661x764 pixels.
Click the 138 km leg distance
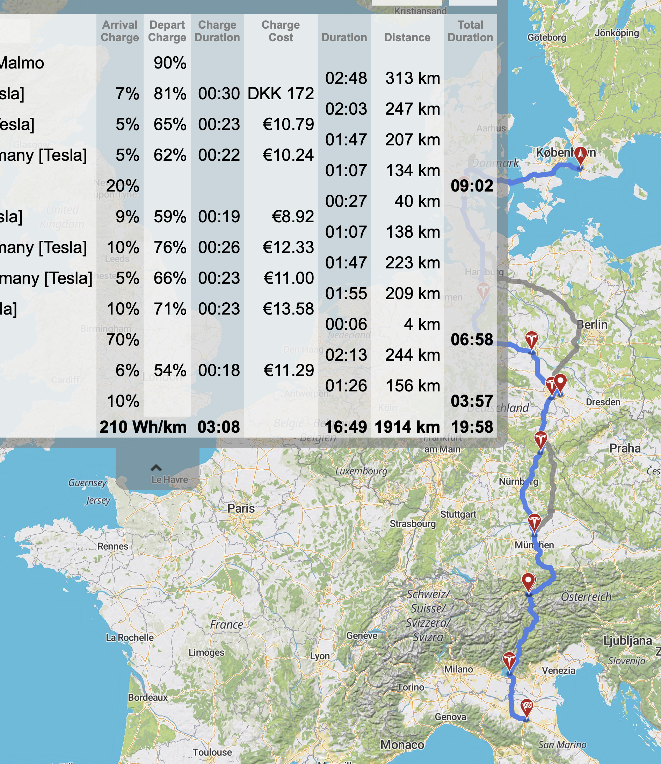413,232
